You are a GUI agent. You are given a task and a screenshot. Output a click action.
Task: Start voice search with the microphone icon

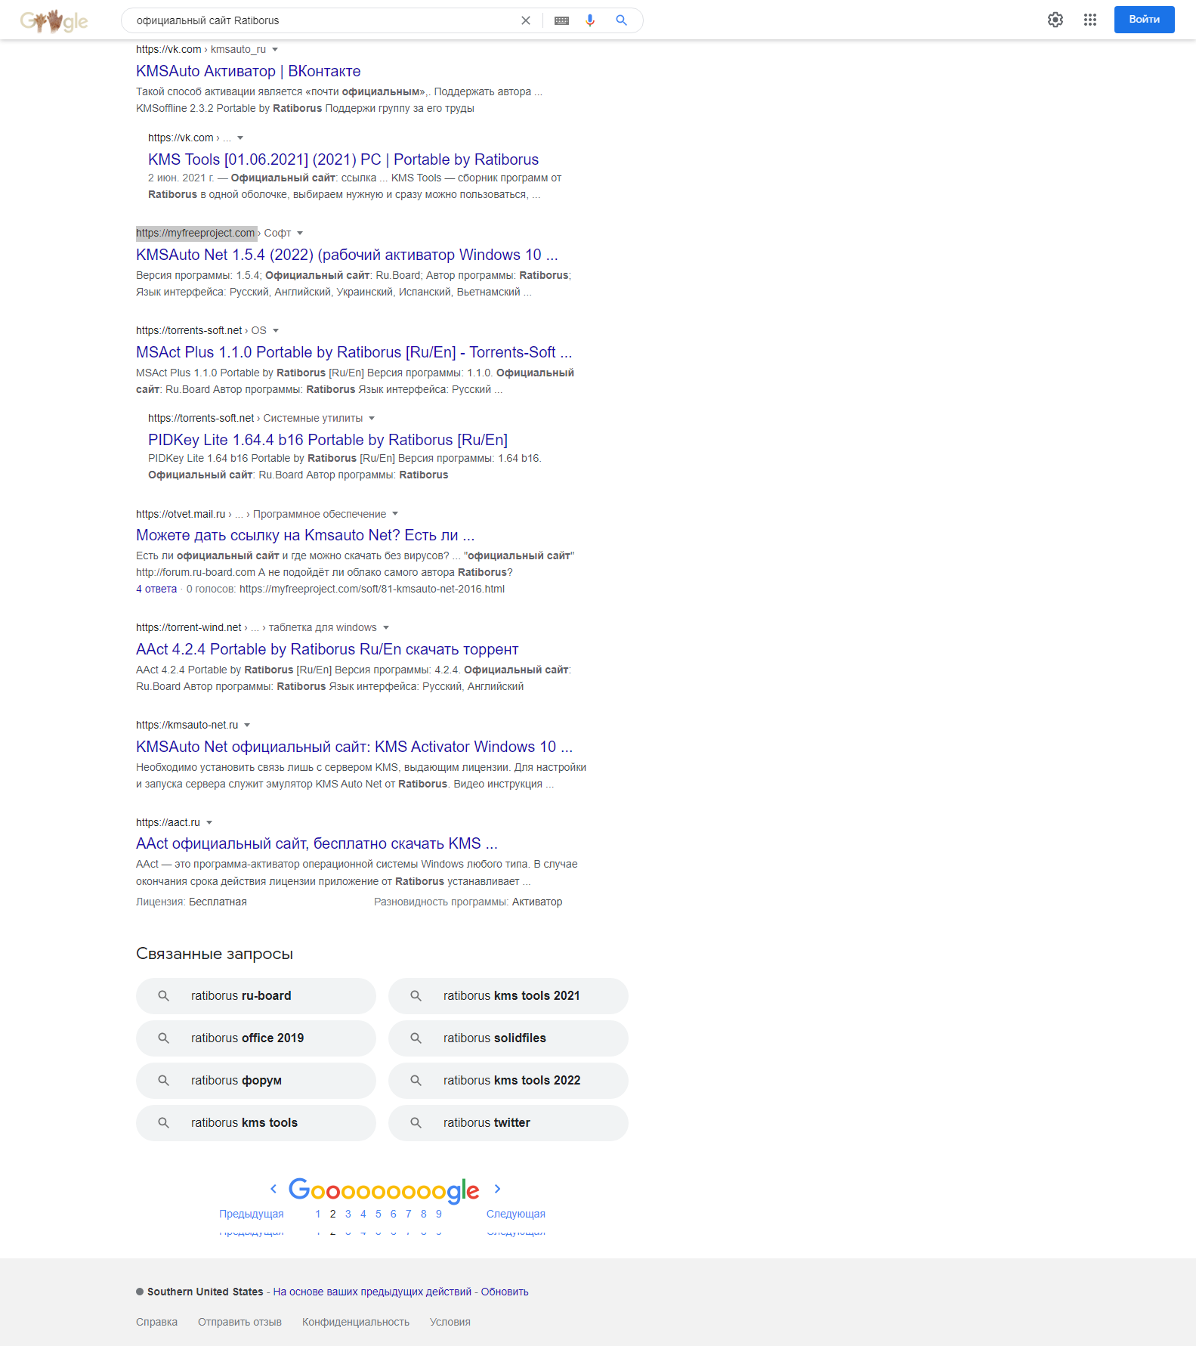590,20
